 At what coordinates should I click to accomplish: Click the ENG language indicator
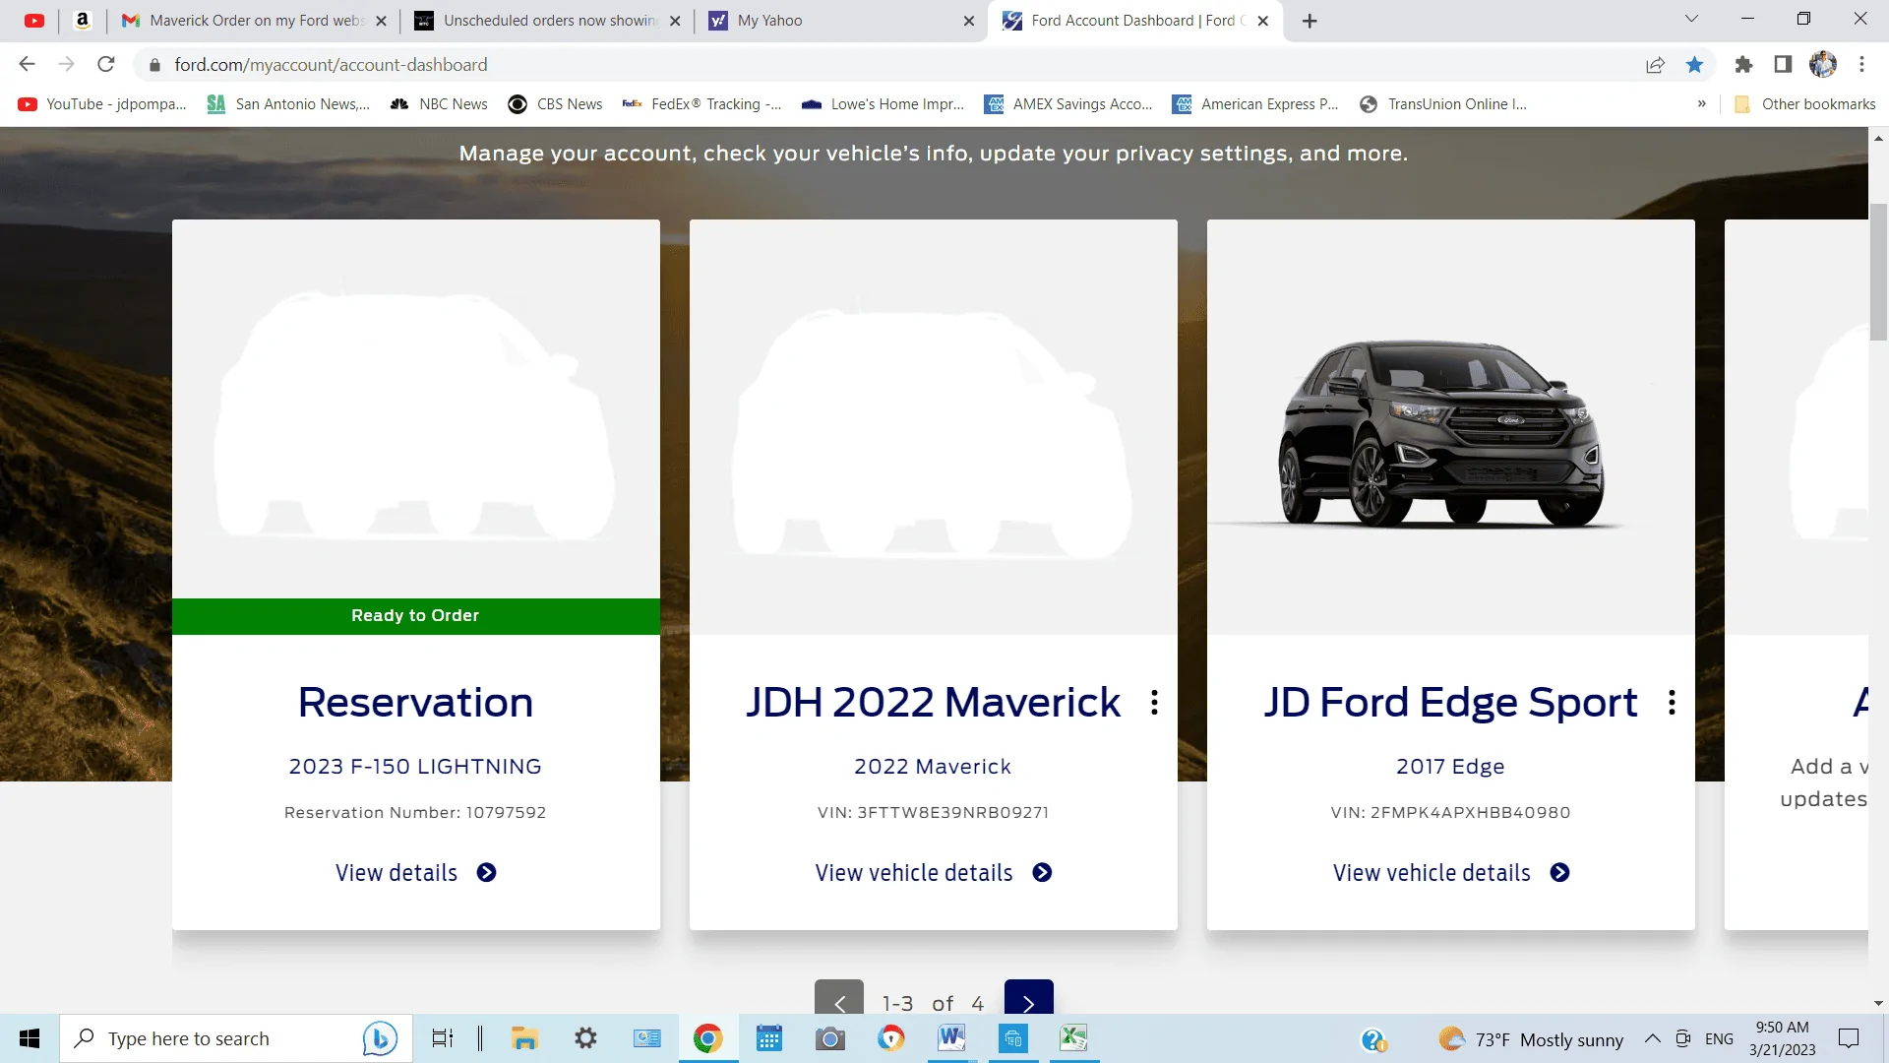[x=1719, y=1039]
